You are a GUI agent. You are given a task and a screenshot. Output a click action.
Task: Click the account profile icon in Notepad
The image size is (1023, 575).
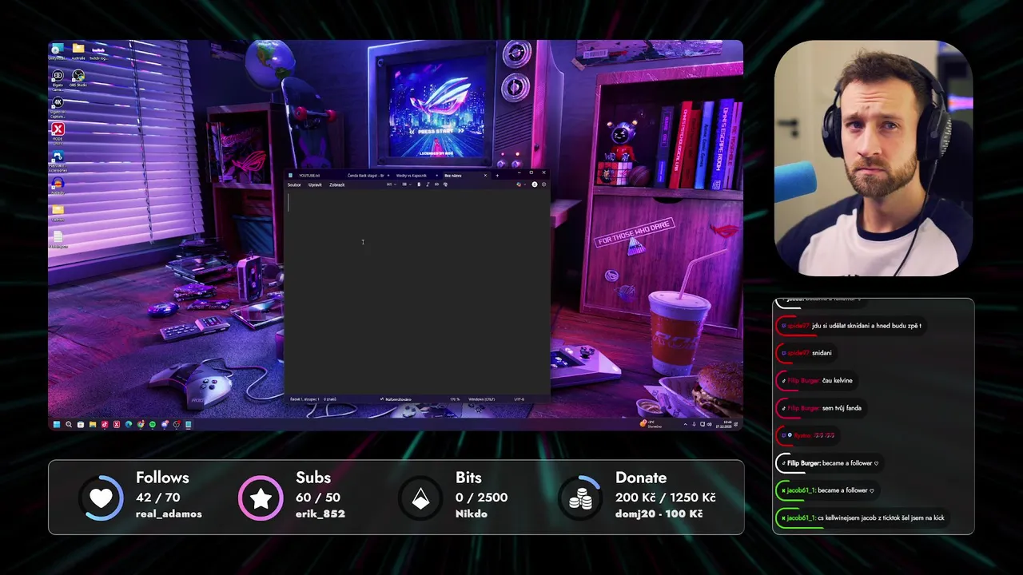(x=535, y=184)
